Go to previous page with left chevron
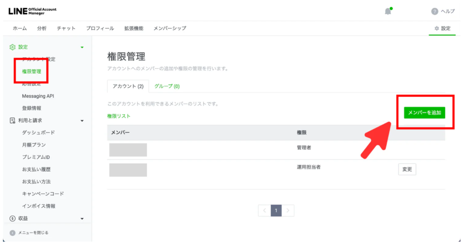 coord(264,210)
